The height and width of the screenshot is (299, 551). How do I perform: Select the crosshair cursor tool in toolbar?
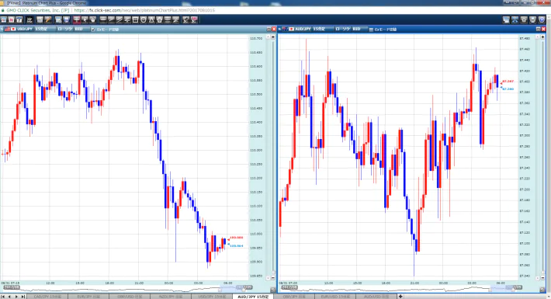click(77, 19)
